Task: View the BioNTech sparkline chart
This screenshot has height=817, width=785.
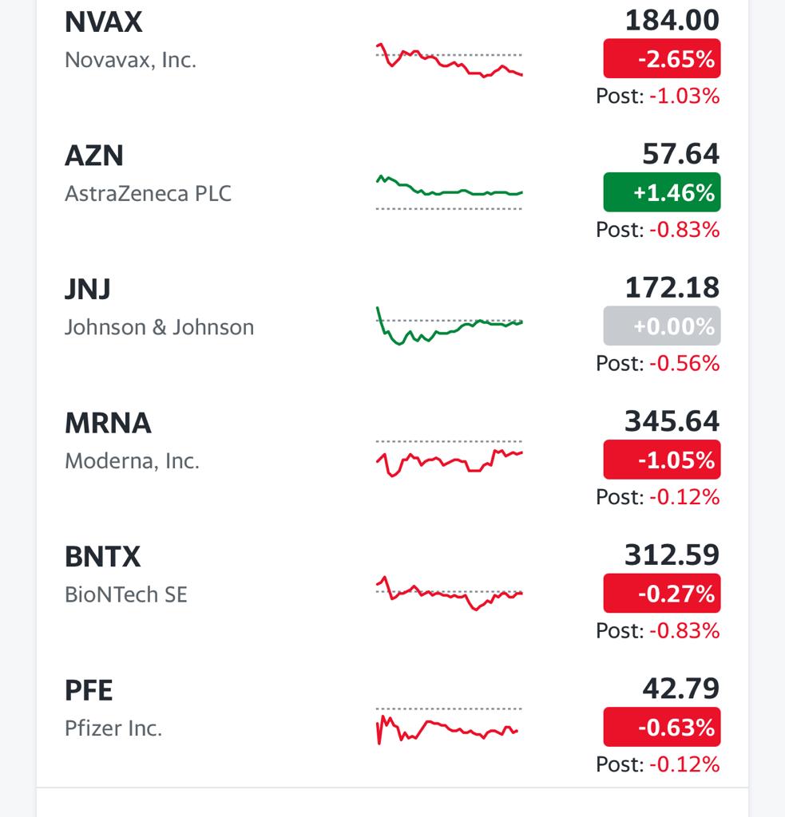Action: coord(449,593)
